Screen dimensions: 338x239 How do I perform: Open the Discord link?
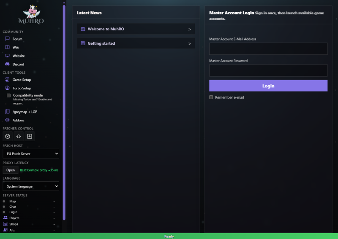tap(18, 64)
